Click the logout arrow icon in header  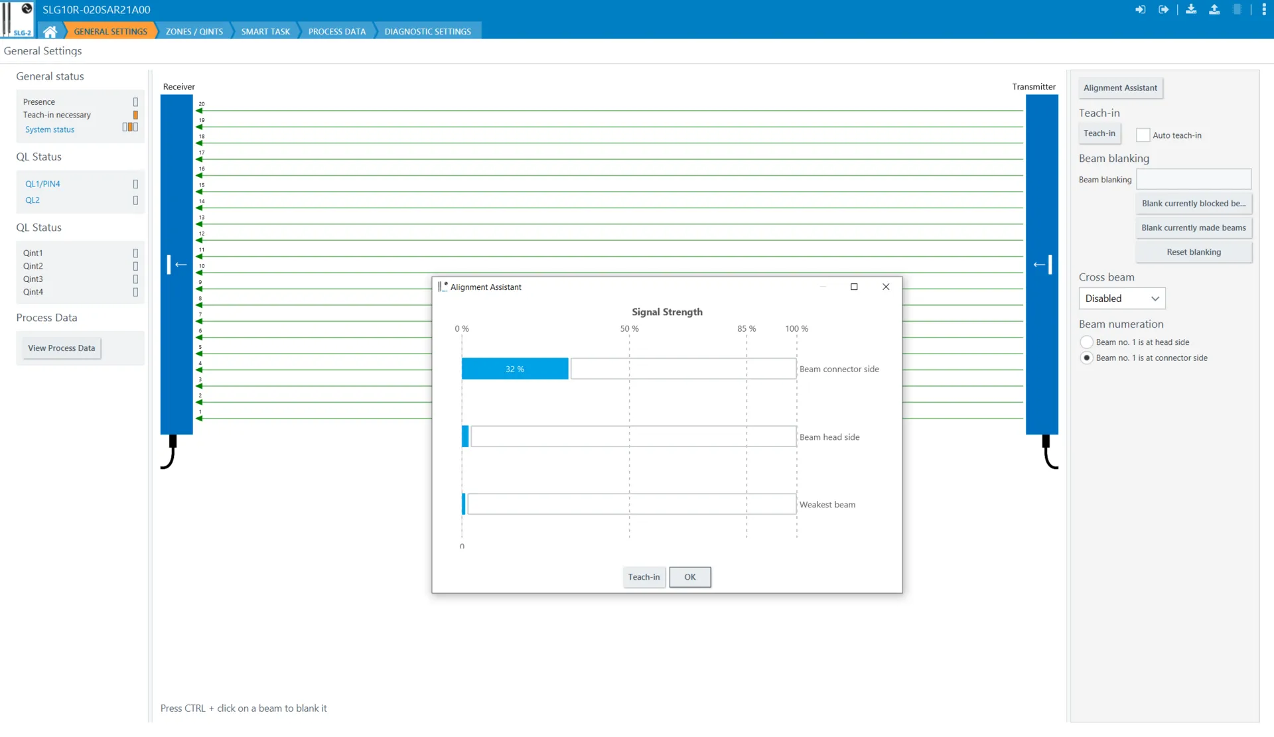click(1163, 10)
